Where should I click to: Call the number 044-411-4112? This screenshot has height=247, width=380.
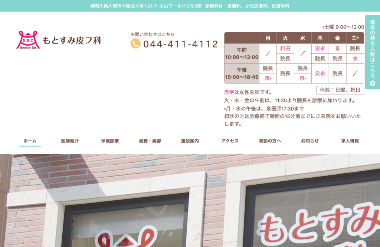point(181,44)
